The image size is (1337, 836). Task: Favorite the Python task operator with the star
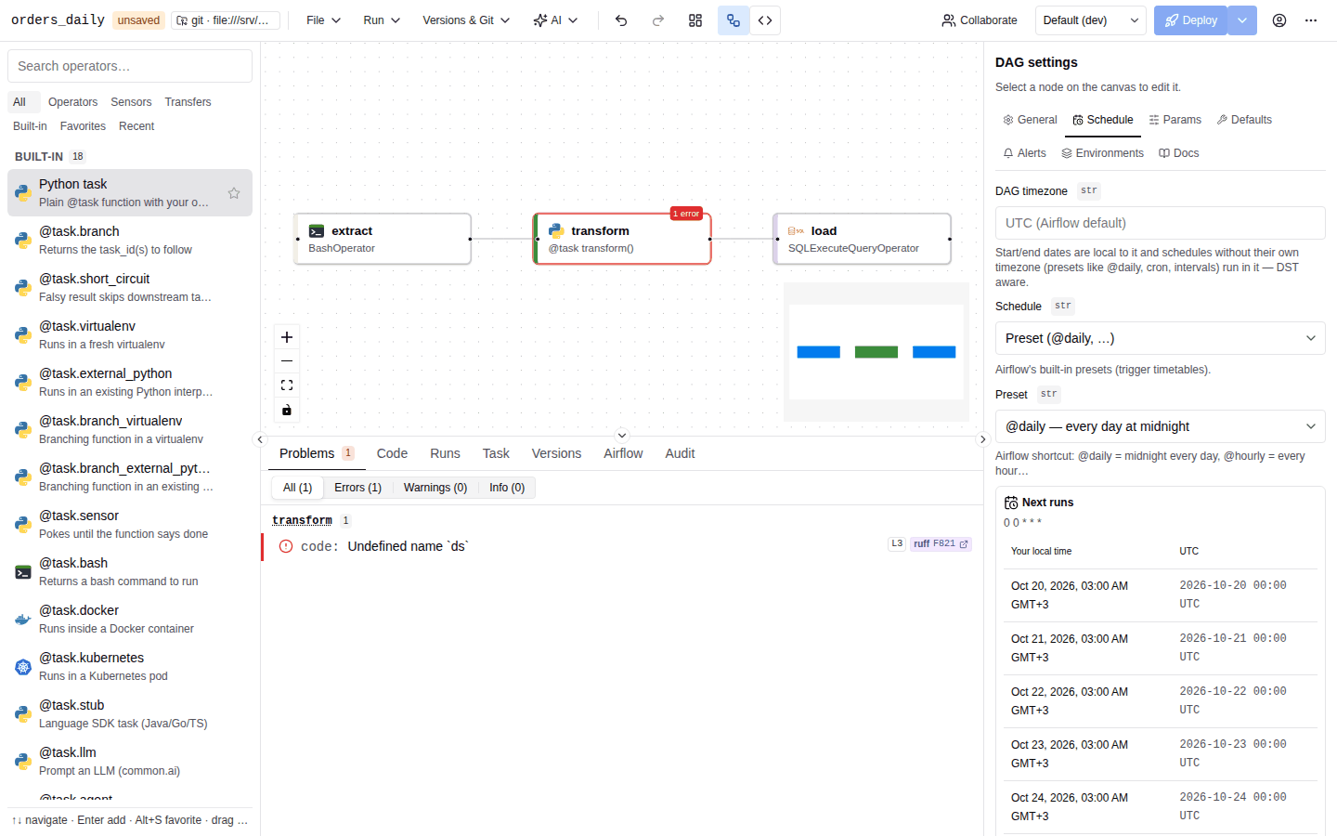point(234,193)
